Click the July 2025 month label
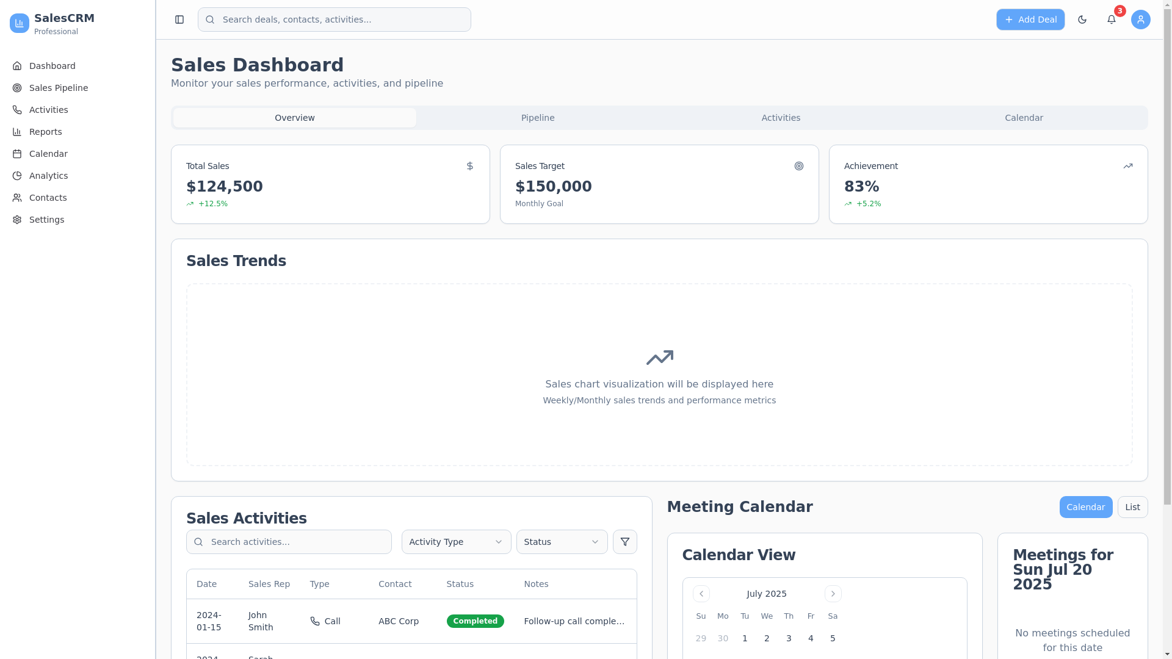 [767, 594]
